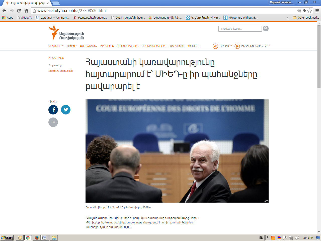Image resolution: width=321 pixels, height=241 pixels.
Task: Share article via Facebook icon
Action: pos(53,110)
